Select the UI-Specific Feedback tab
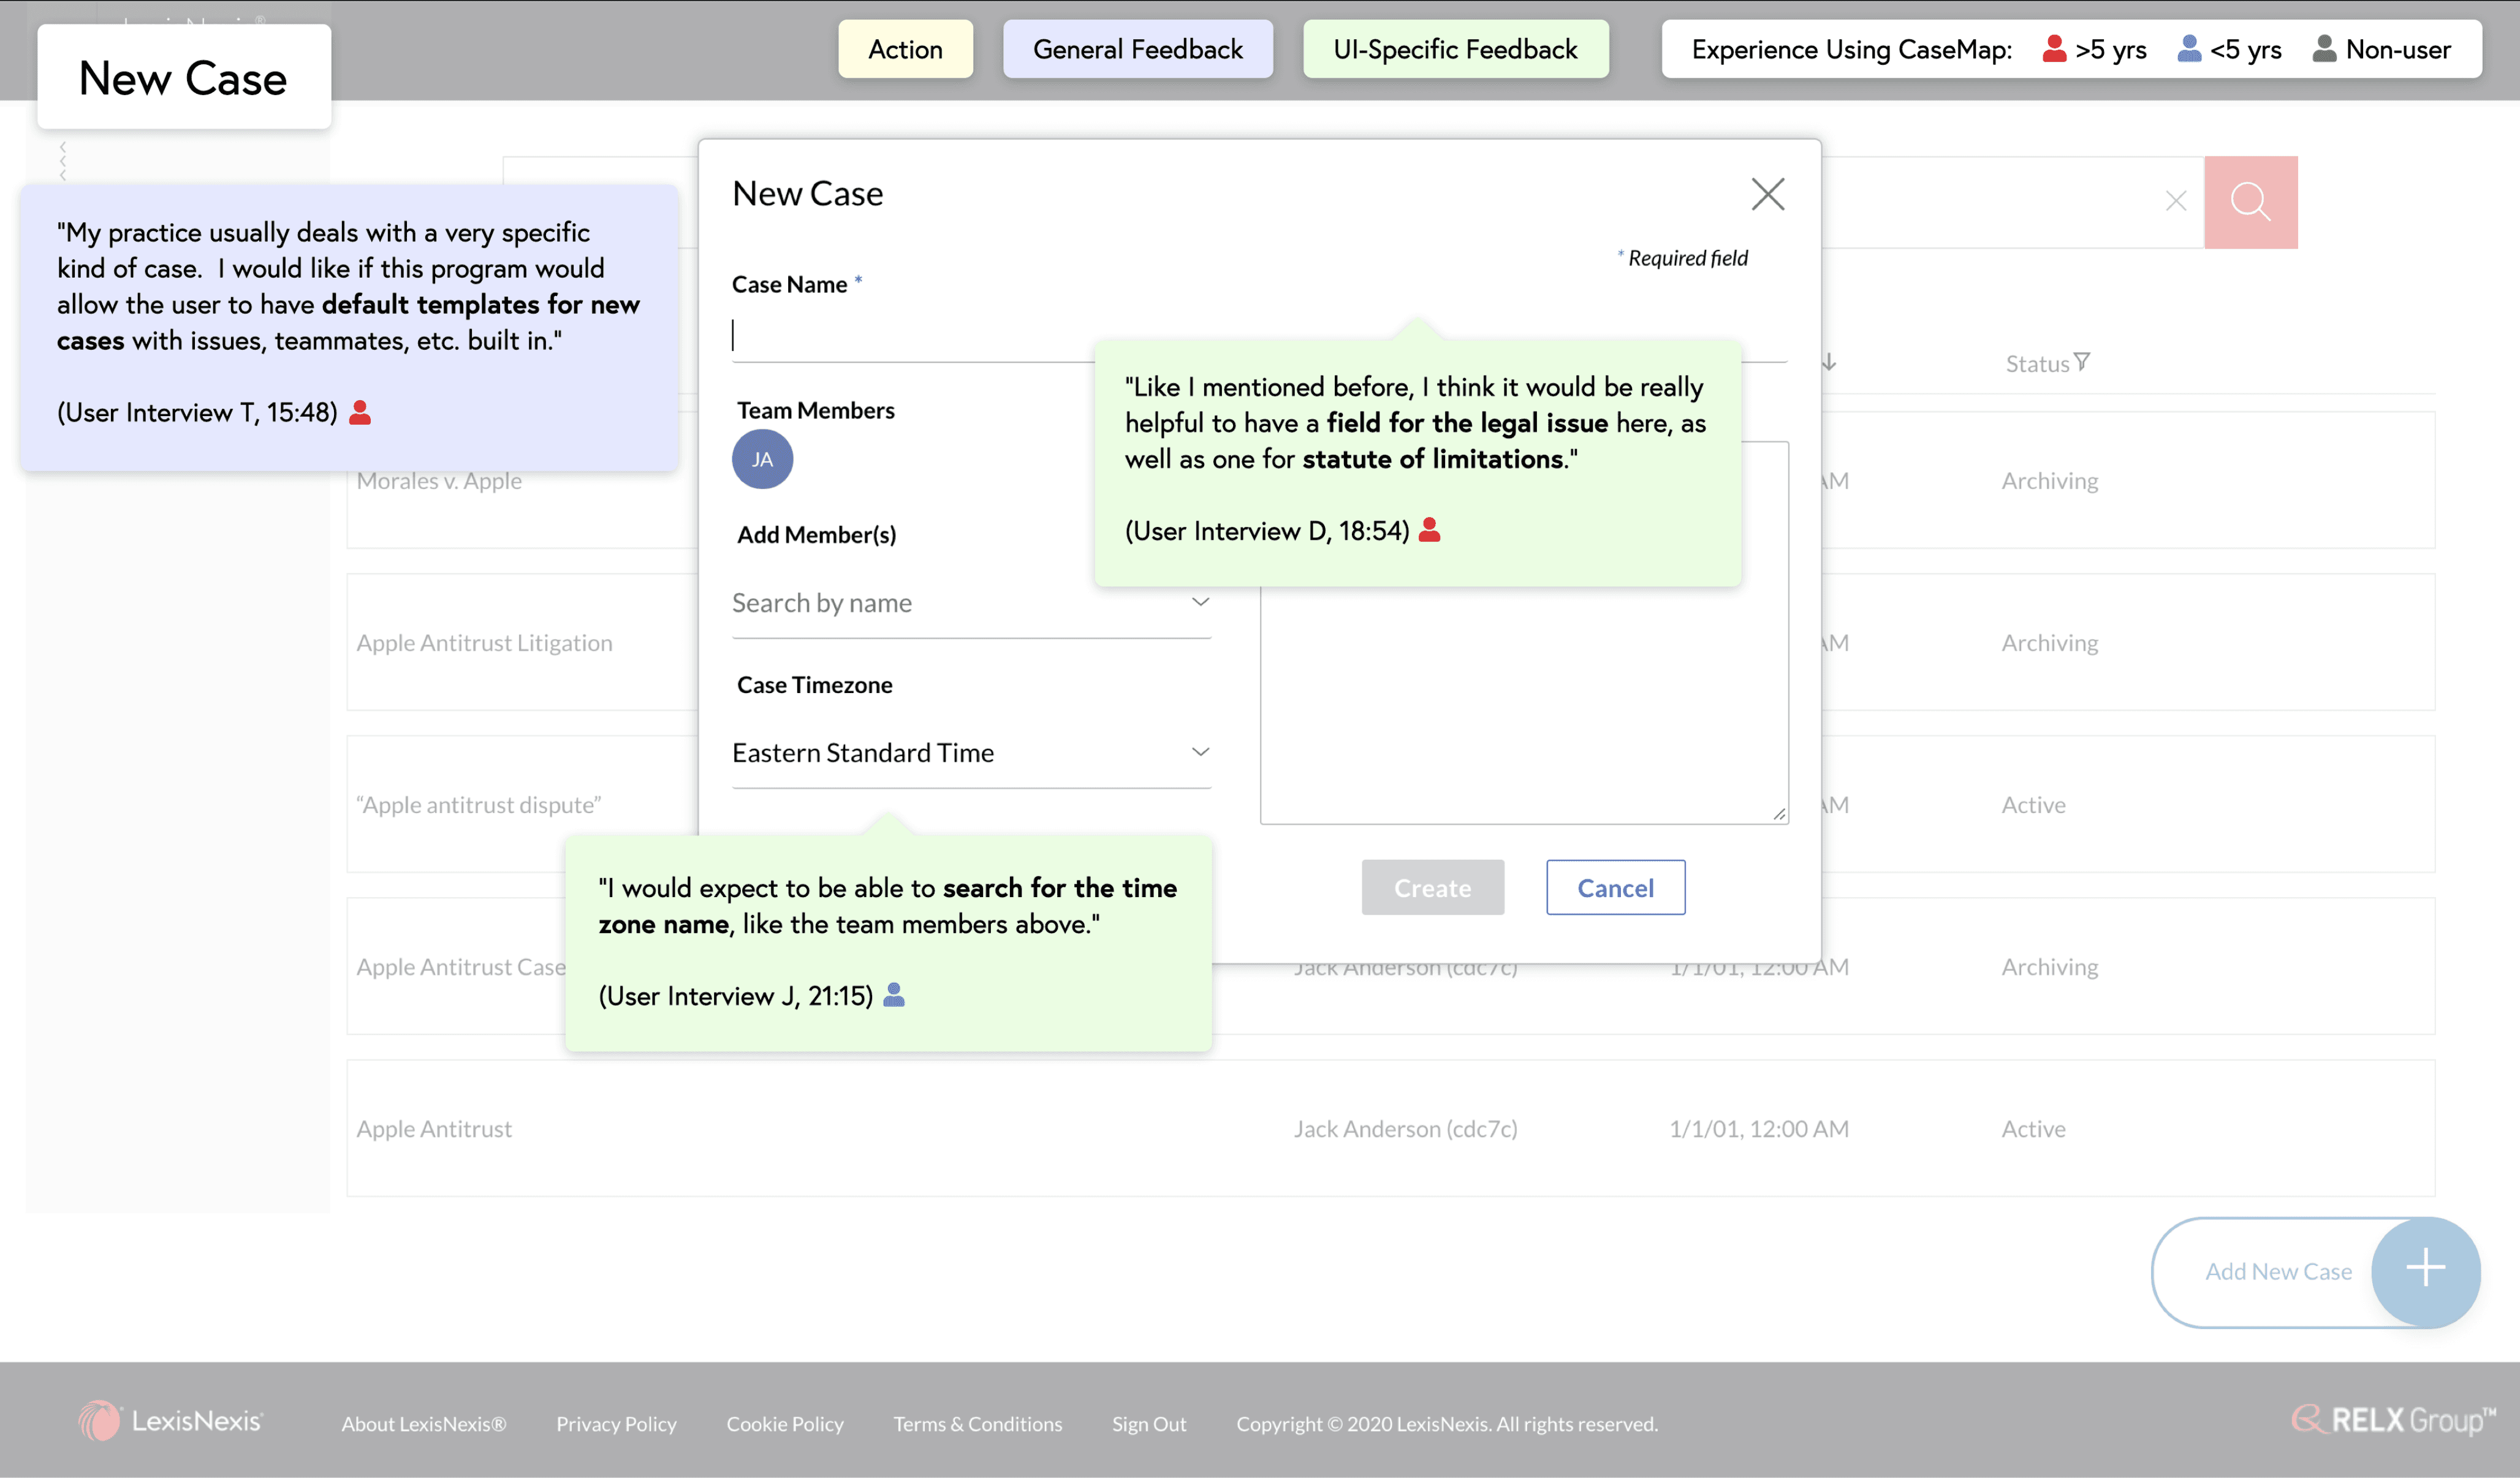Viewport: 2520px width, 1478px height. [x=1455, y=49]
